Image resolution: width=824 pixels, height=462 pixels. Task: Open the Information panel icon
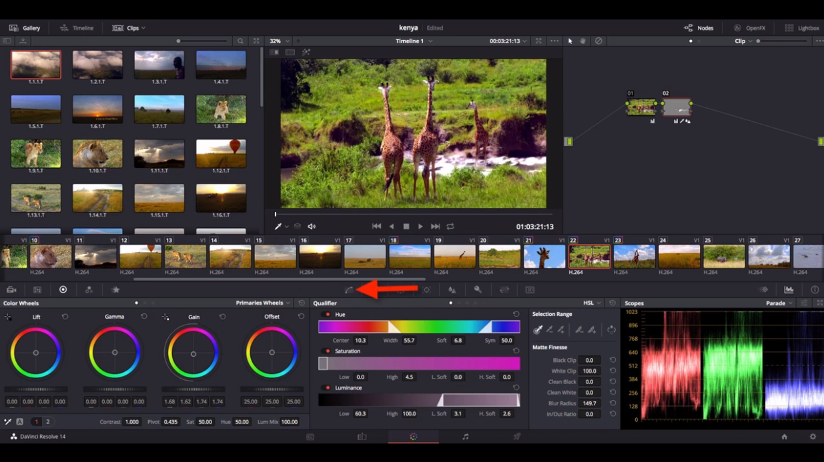pyautogui.click(x=815, y=290)
